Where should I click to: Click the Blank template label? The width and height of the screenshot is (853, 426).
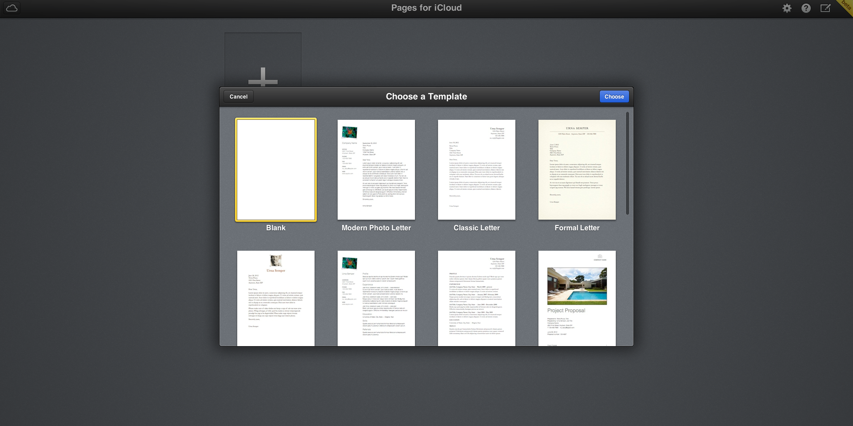(276, 228)
